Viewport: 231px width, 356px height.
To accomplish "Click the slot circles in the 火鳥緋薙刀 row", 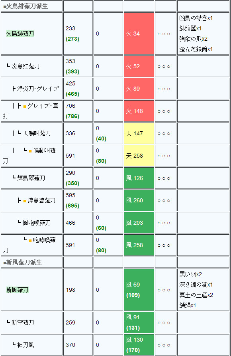I will click(164, 34).
